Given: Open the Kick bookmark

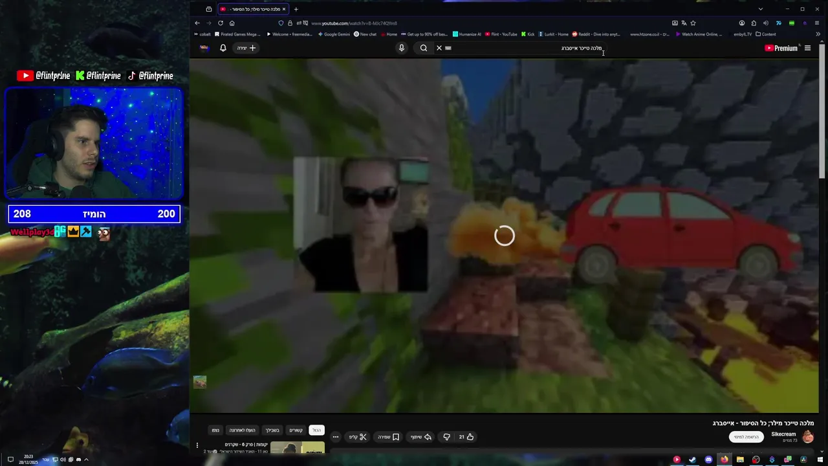Looking at the screenshot, I should (528, 34).
